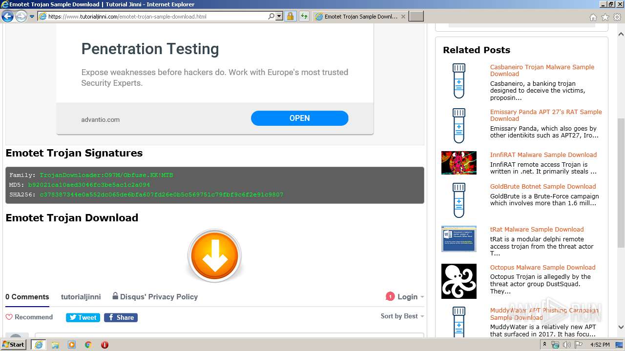Click the volume speaker tray icon
Screen dimensions: 625x351
567,345
